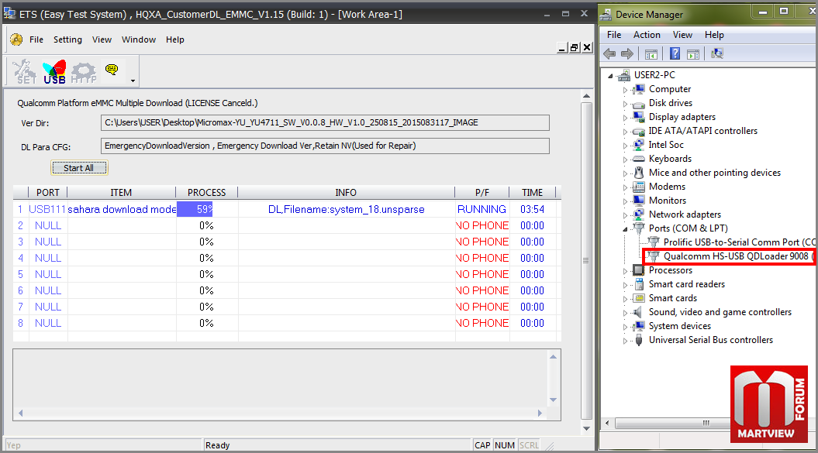Collapse the Ports (COM & LPT) node
This screenshot has width=818, height=453.
point(625,229)
